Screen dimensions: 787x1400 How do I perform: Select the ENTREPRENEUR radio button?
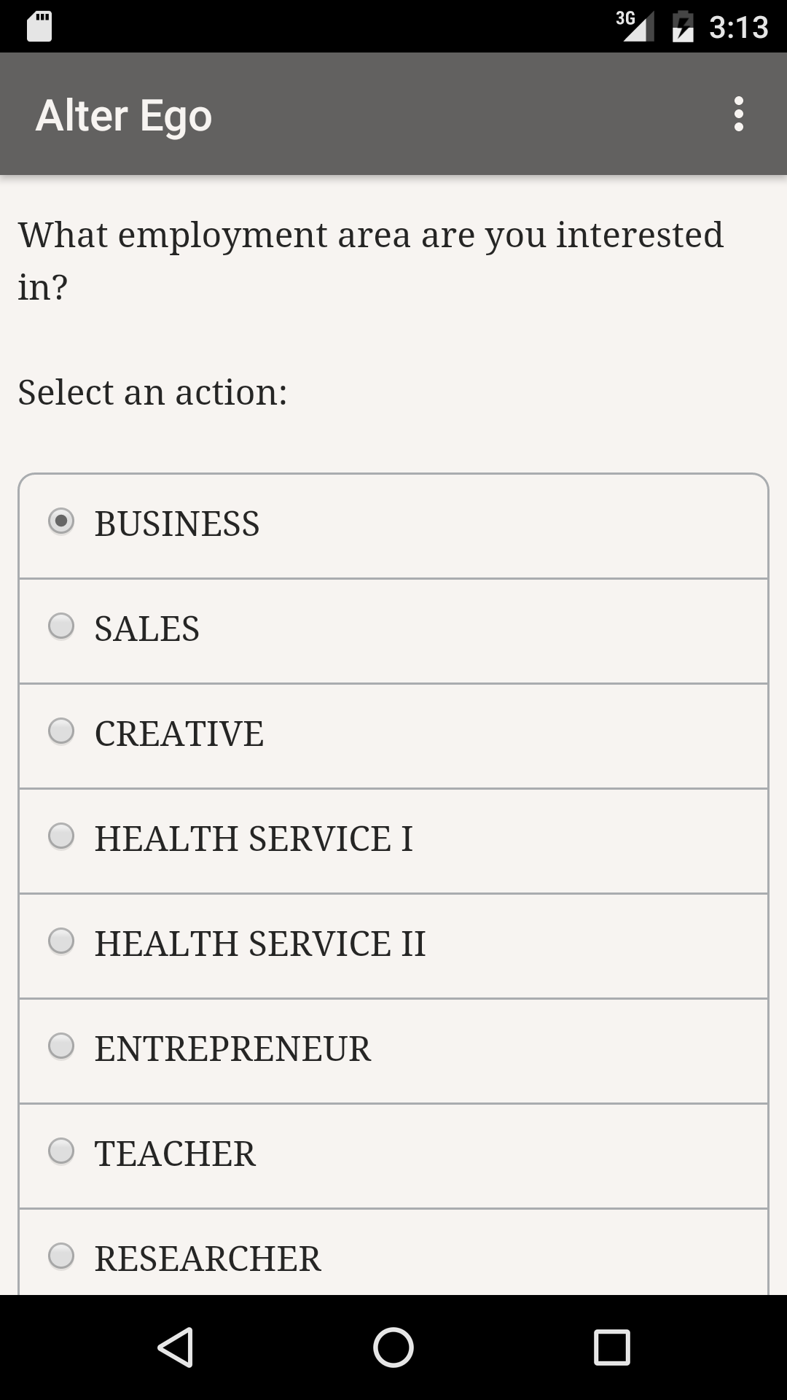[61, 1046]
